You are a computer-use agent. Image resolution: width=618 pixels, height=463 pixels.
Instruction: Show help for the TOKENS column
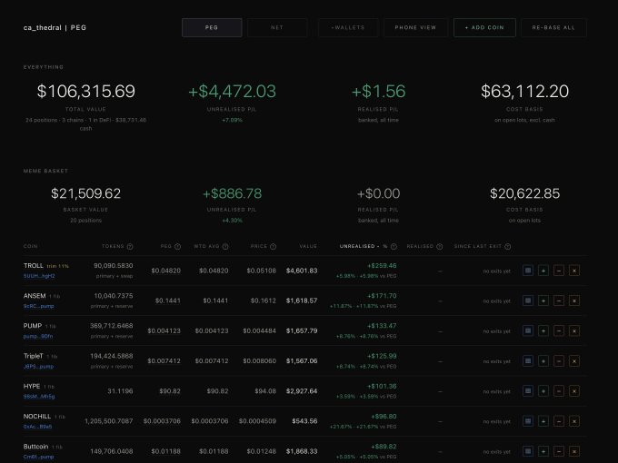click(x=130, y=246)
